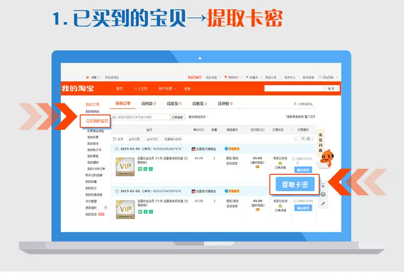Open VIP thumbnail of the 2015-01-05 order
Image resolution: width=404 pixels, height=280 pixels.
coord(125,167)
